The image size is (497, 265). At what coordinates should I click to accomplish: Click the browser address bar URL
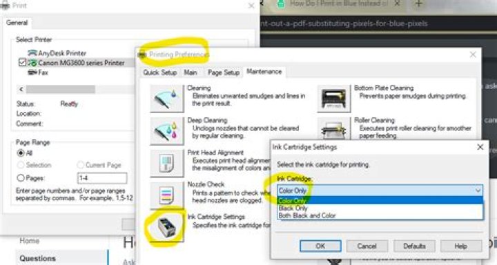click(344, 23)
